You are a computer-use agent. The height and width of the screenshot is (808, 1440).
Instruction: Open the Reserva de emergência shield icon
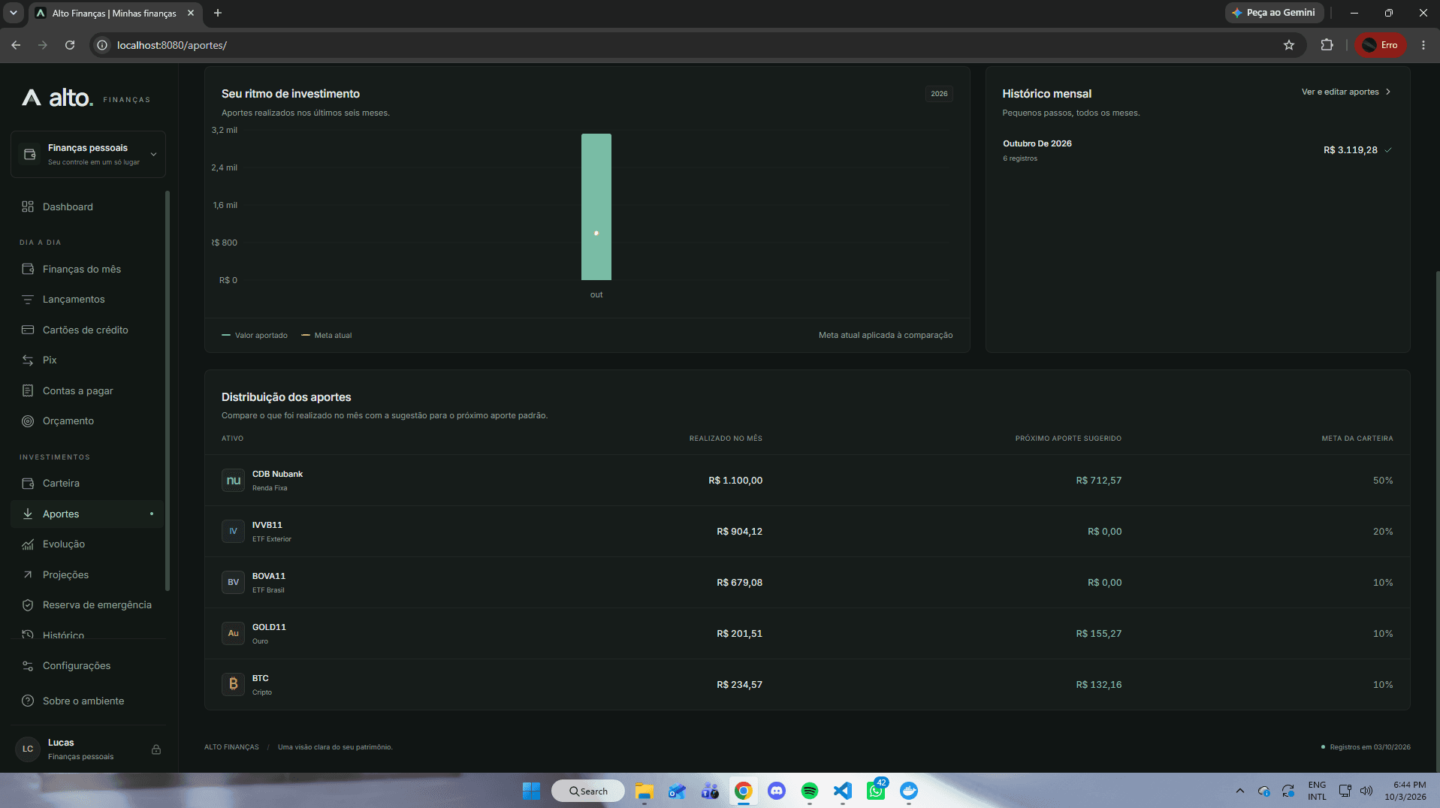(x=28, y=605)
